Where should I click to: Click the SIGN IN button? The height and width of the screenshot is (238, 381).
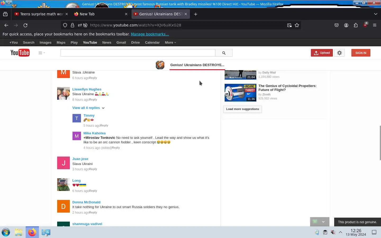(x=361, y=53)
